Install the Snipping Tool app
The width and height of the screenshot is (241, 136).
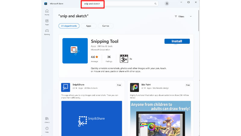click(x=177, y=41)
